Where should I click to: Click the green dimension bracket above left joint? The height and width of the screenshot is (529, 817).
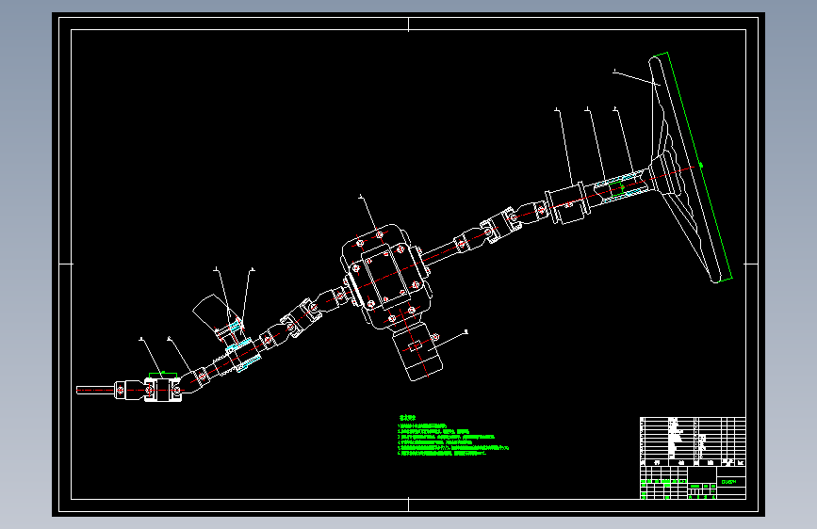pyautogui.click(x=163, y=376)
